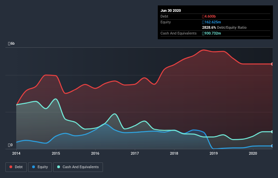Click Cash And Equivalents label in tooltip
Viewport: 278px width, 178px height.
(x=178, y=33)
